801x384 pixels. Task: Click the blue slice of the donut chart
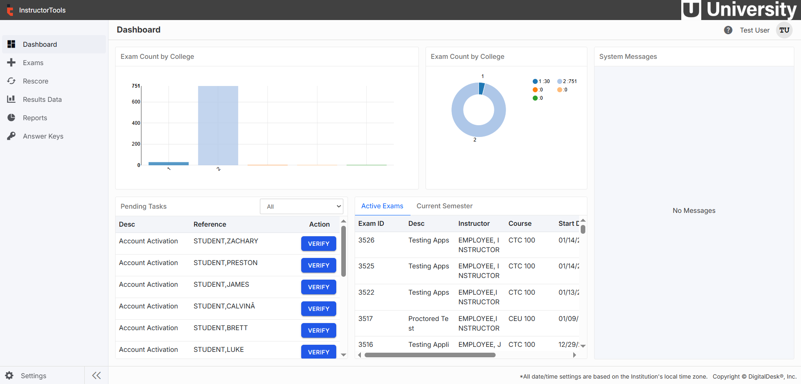(482, 88)
